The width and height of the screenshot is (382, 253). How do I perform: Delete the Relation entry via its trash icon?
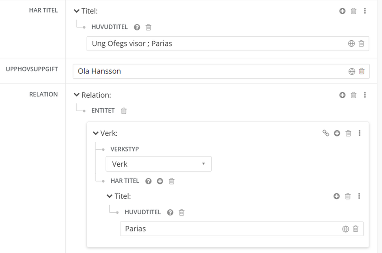pos(353,95)
